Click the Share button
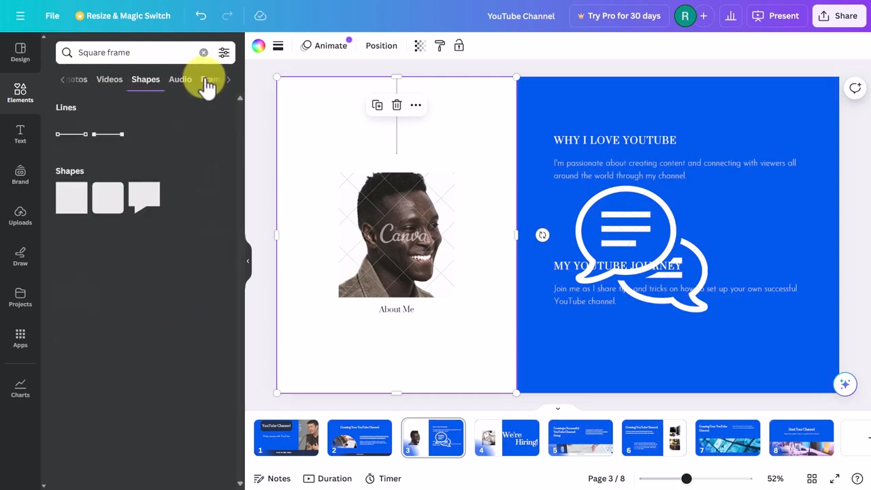 (839, 16)
